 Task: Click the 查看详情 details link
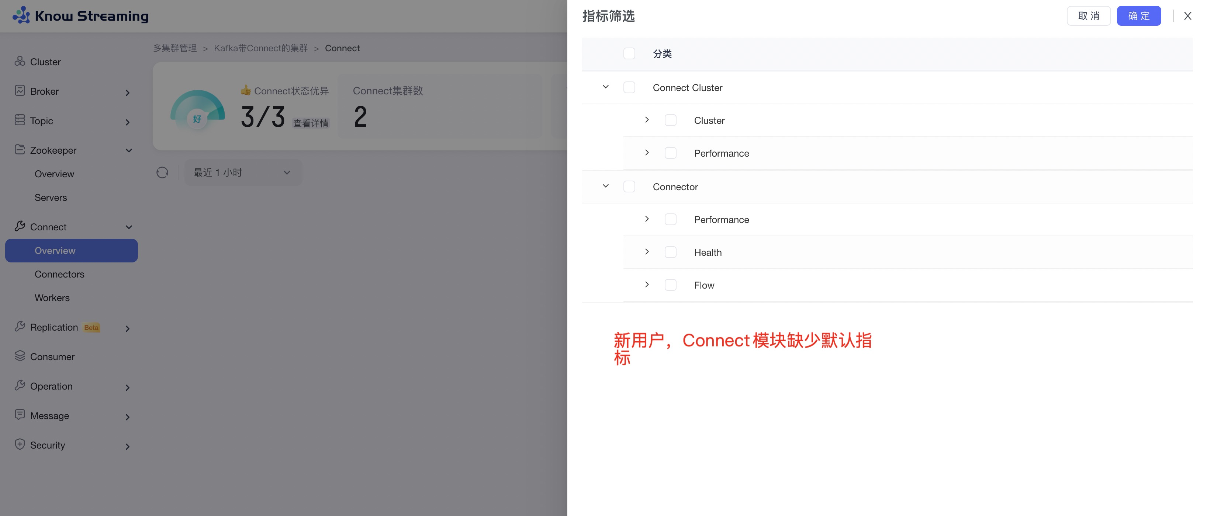coord(311,123)
